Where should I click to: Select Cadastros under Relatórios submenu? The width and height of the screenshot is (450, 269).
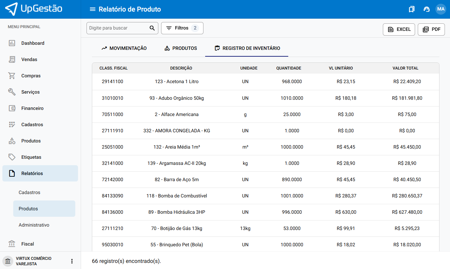pos(30,192)
